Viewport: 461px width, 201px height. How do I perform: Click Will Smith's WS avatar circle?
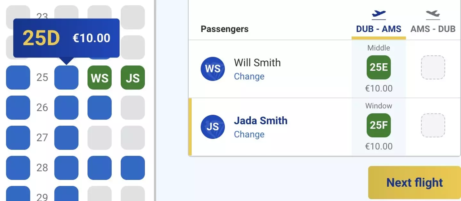(213, 69)
